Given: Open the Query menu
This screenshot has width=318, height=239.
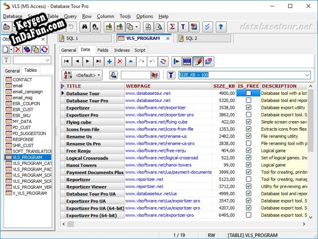Looking at the screenshot, I should click(x=70, y=16).
